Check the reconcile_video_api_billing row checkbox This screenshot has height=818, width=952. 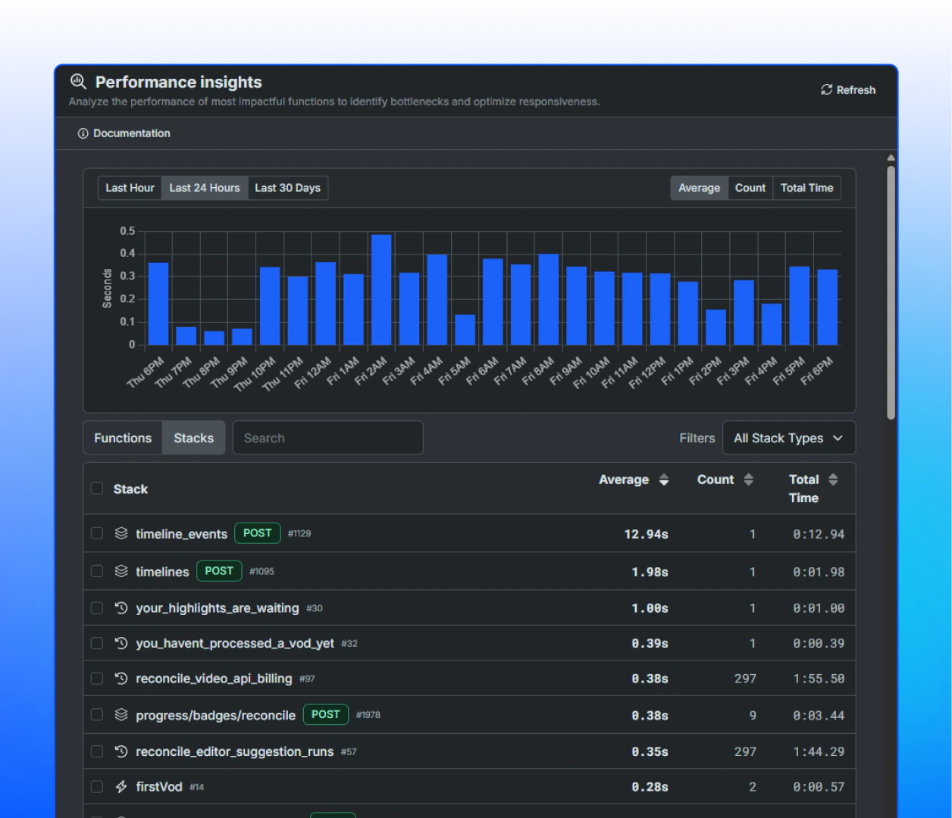click(97, 678)
